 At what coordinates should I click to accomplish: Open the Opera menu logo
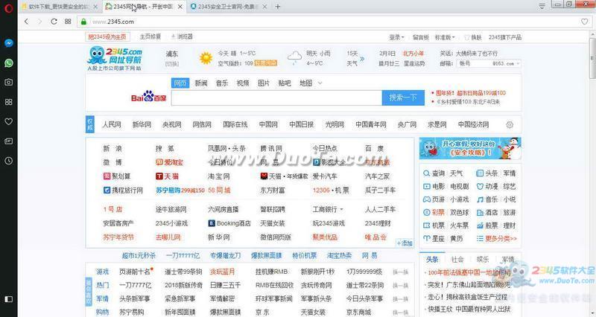8,7
